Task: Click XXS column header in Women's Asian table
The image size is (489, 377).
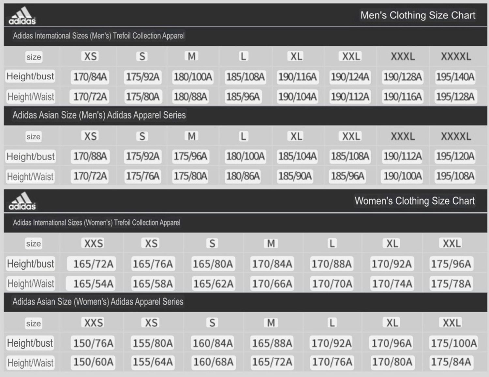Action: coord(94,323)
